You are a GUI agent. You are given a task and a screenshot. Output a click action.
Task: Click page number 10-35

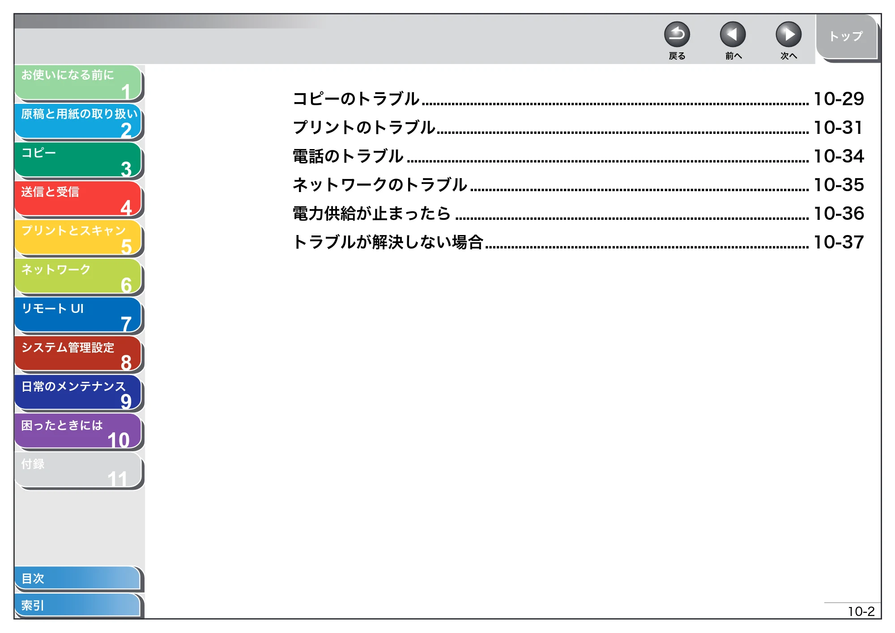839,185
